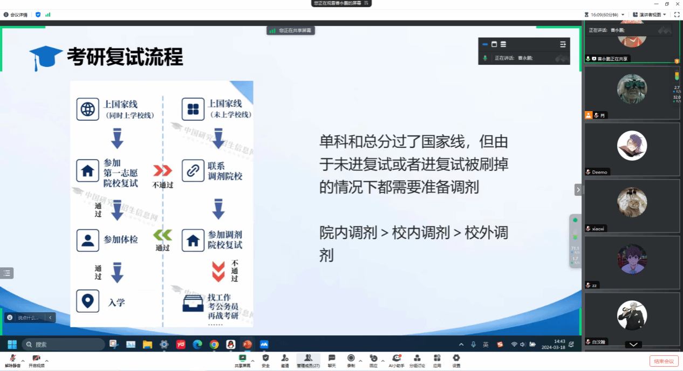Open meeting 设置 settings gear
This screenshot has width=683, height=371.
pyautogui.click(x=456, y=360)
